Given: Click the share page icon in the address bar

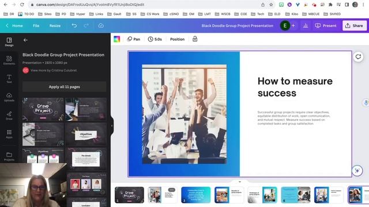Looking at the screenshot, I should tap(263, 5).
